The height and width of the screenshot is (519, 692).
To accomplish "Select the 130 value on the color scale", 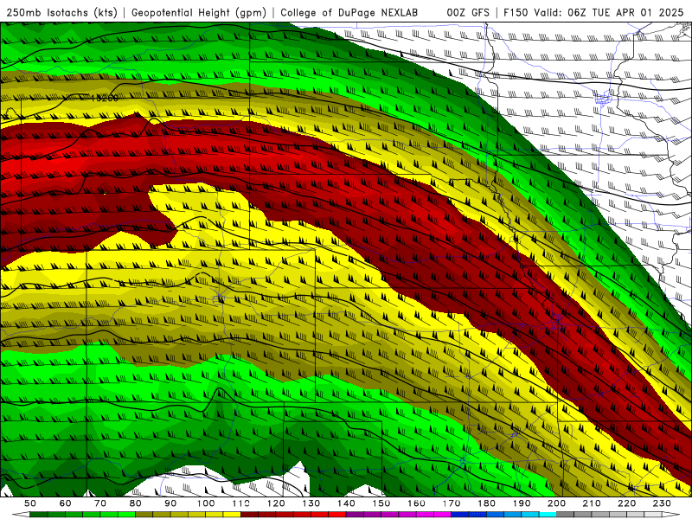I will click(311, 503).
